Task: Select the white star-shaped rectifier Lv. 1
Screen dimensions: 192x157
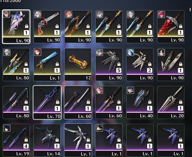Action: pos(78,140)
